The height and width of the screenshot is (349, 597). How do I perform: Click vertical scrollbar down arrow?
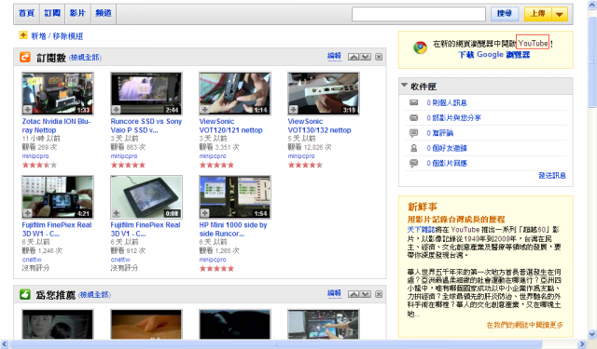pyautogui.click(x=592, y=334)
